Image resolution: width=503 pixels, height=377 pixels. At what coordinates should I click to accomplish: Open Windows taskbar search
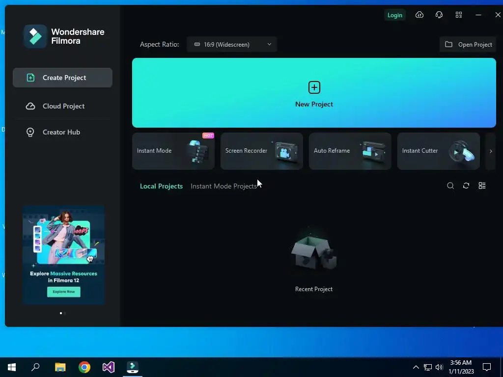[x=35, y=367]
